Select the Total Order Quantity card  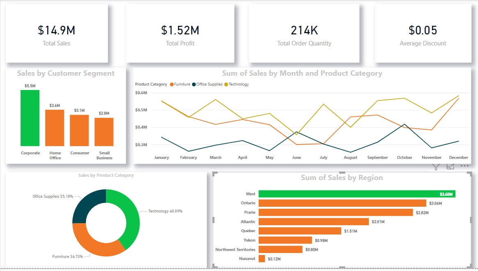coord(304,33)
